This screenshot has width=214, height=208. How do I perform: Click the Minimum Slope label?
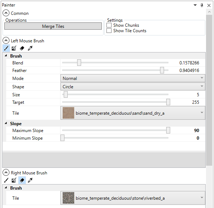[28, 138]
